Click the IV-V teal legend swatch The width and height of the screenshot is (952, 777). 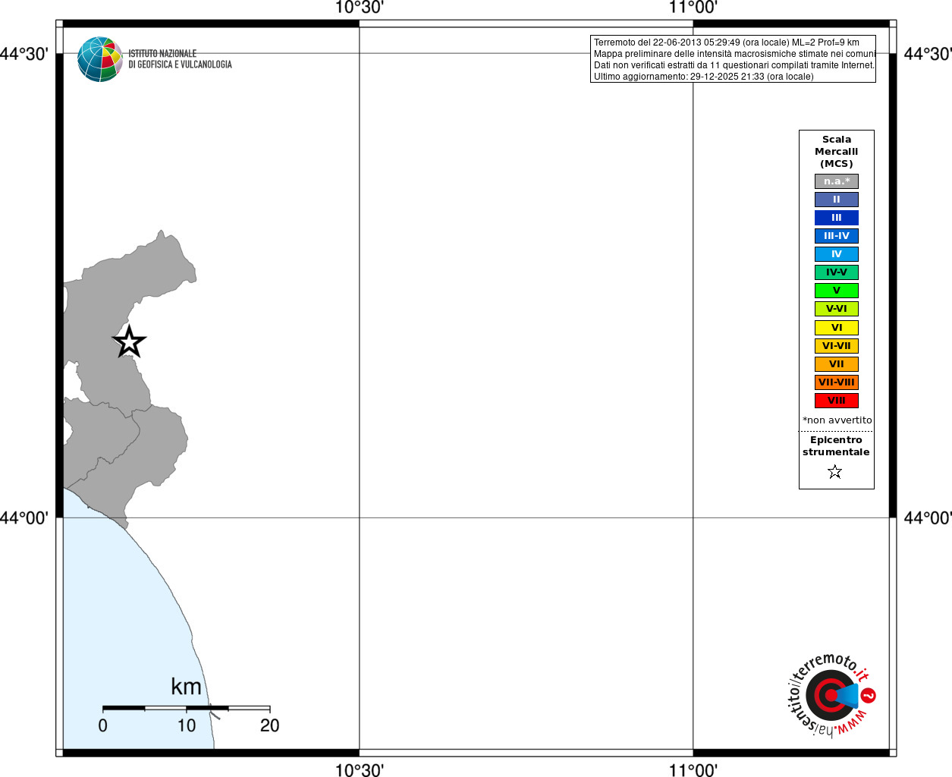click(837, 272)
